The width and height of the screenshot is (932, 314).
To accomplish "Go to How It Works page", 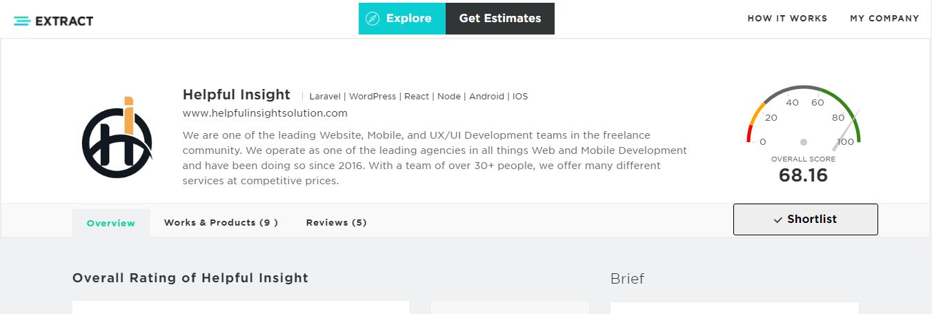I will click(787, 19).
